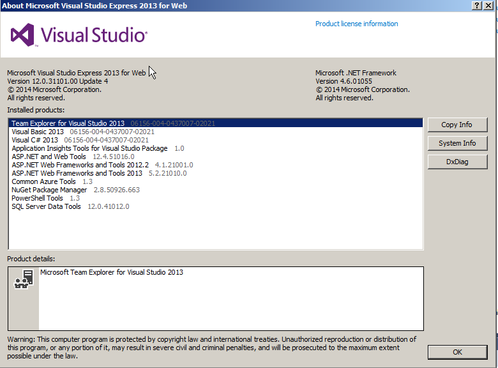Screen dimensions: 498x368
Task: Select the Common Azure Tools entry
Action: click(x=216, y=181)
